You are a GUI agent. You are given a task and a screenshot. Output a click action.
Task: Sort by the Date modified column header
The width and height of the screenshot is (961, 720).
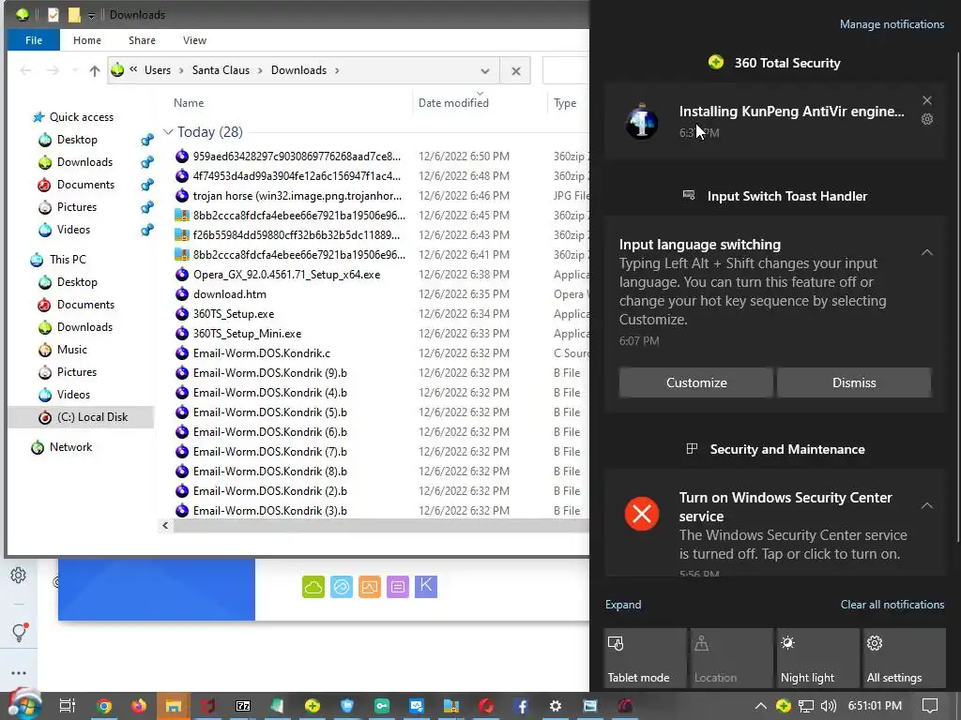[x=453, y=103]
